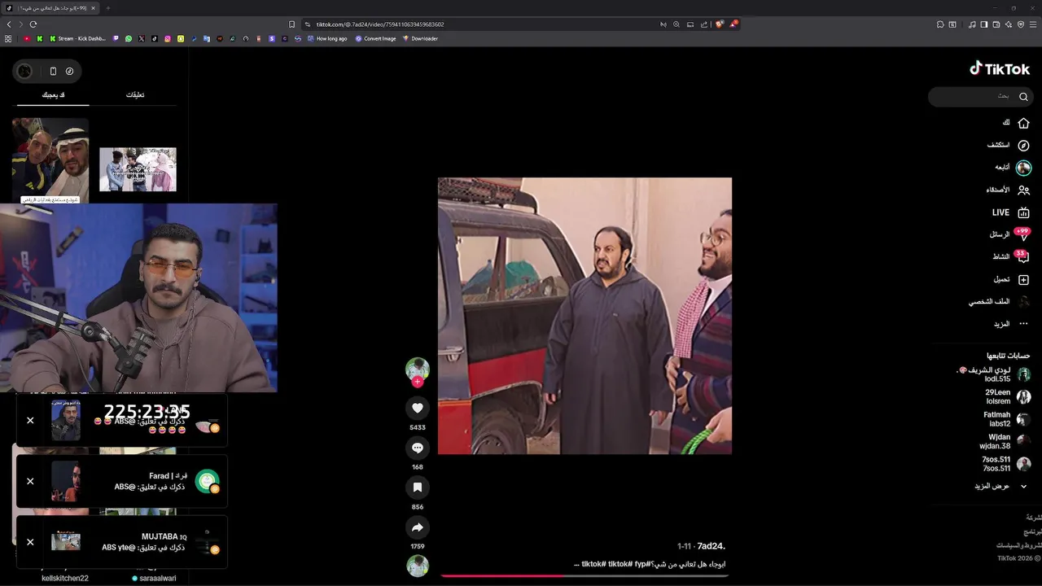This screenshot has height=586, width=1042.
Task: Select the أتابعه (Following) sidebar item
Action: coord(1012,168)
